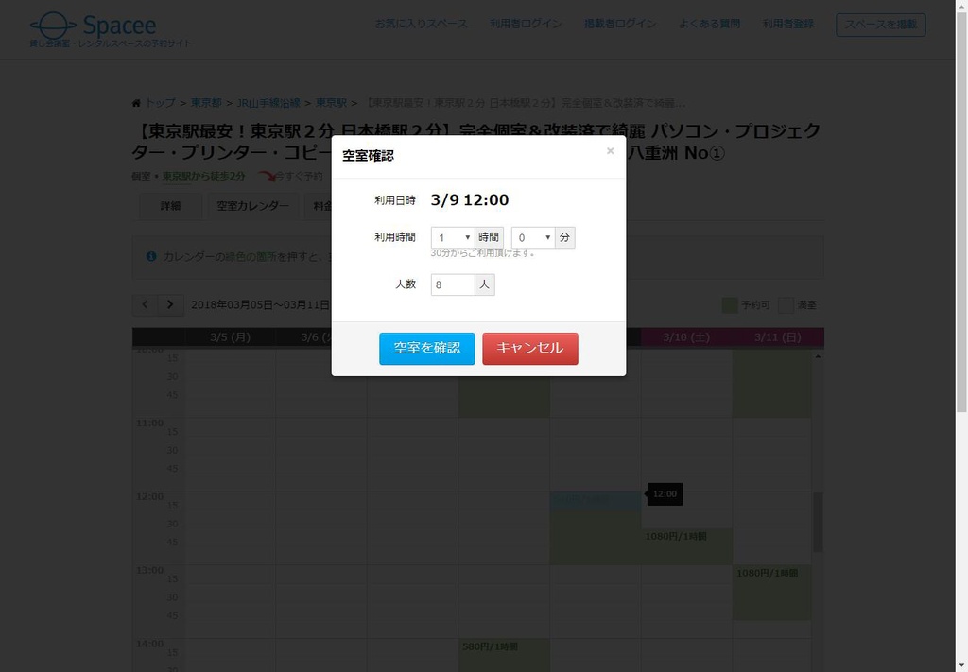Click the 満室 legend swatch

tap(786, 305)
